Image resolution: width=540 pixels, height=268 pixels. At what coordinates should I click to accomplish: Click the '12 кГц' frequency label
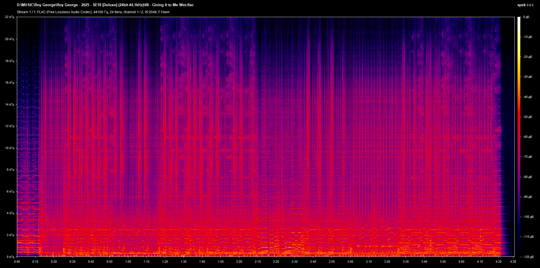[10, 126]
